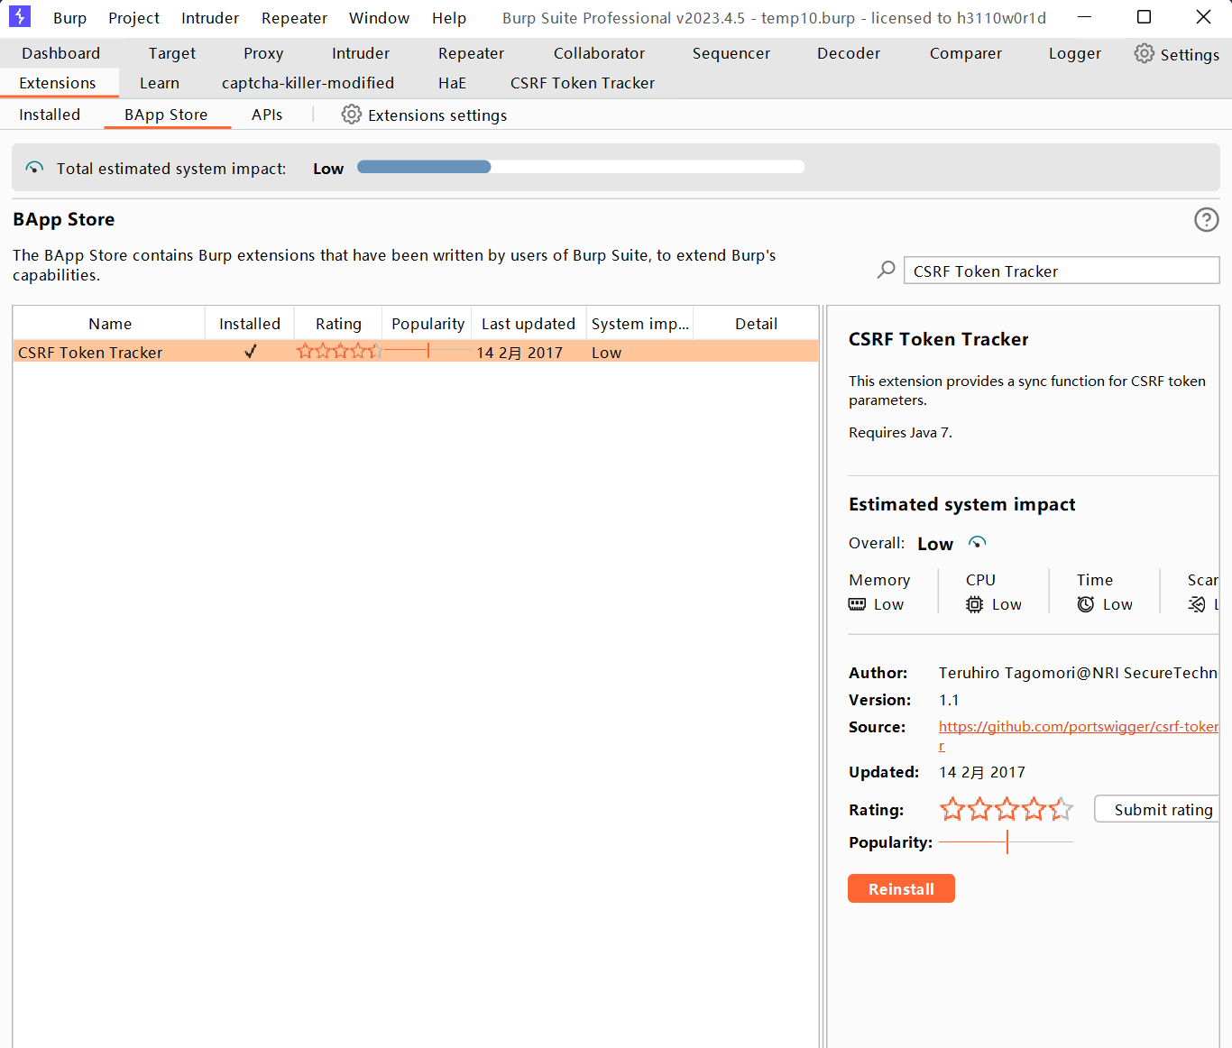Screen dimensions: 1232x1048
Task: Switch to the Dashboard tab
Action: coord(61,53)
